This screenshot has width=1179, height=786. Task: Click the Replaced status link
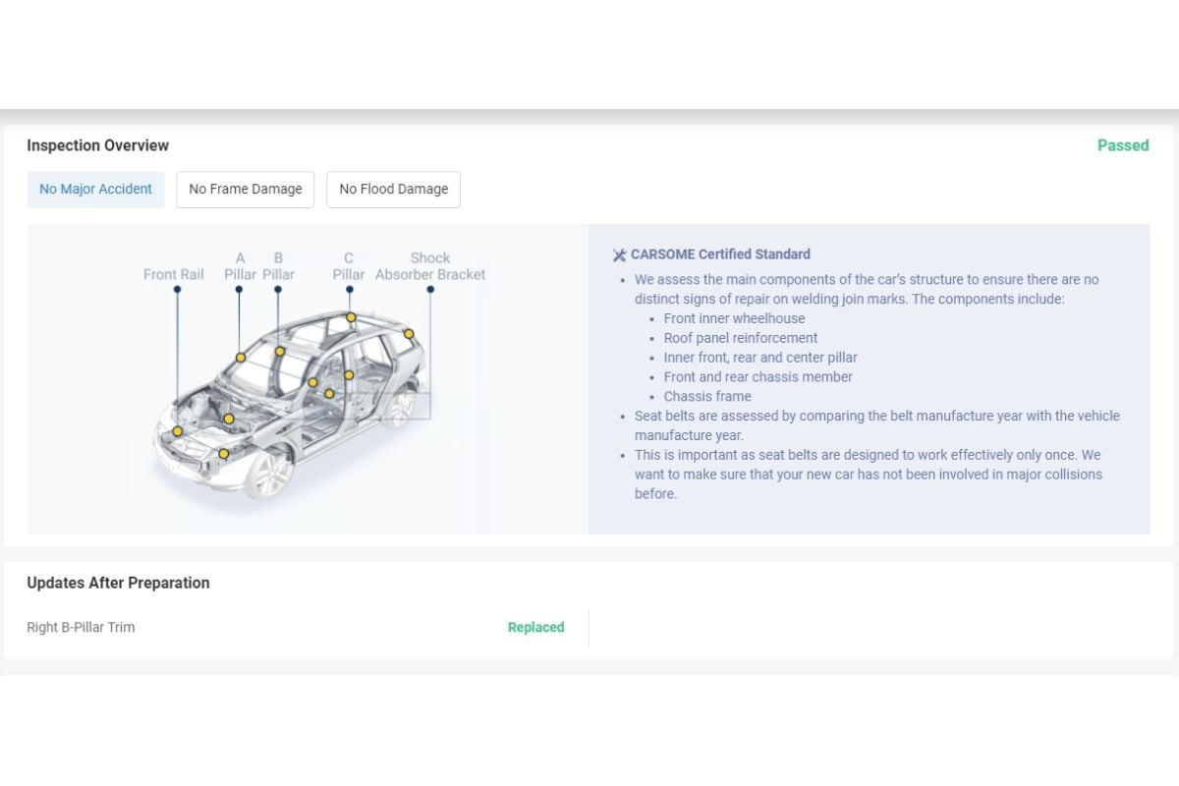(x=535, y=627)
